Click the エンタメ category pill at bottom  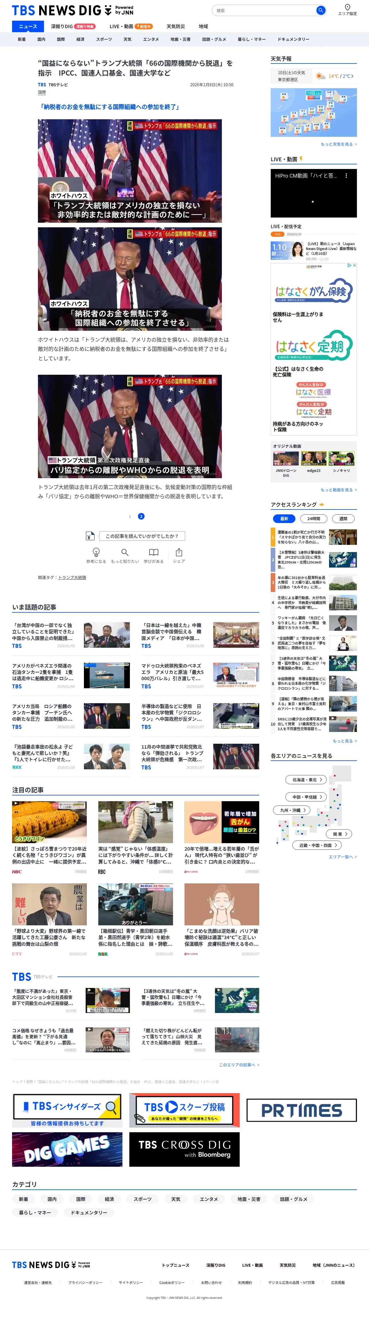(x=209, y=1199)
